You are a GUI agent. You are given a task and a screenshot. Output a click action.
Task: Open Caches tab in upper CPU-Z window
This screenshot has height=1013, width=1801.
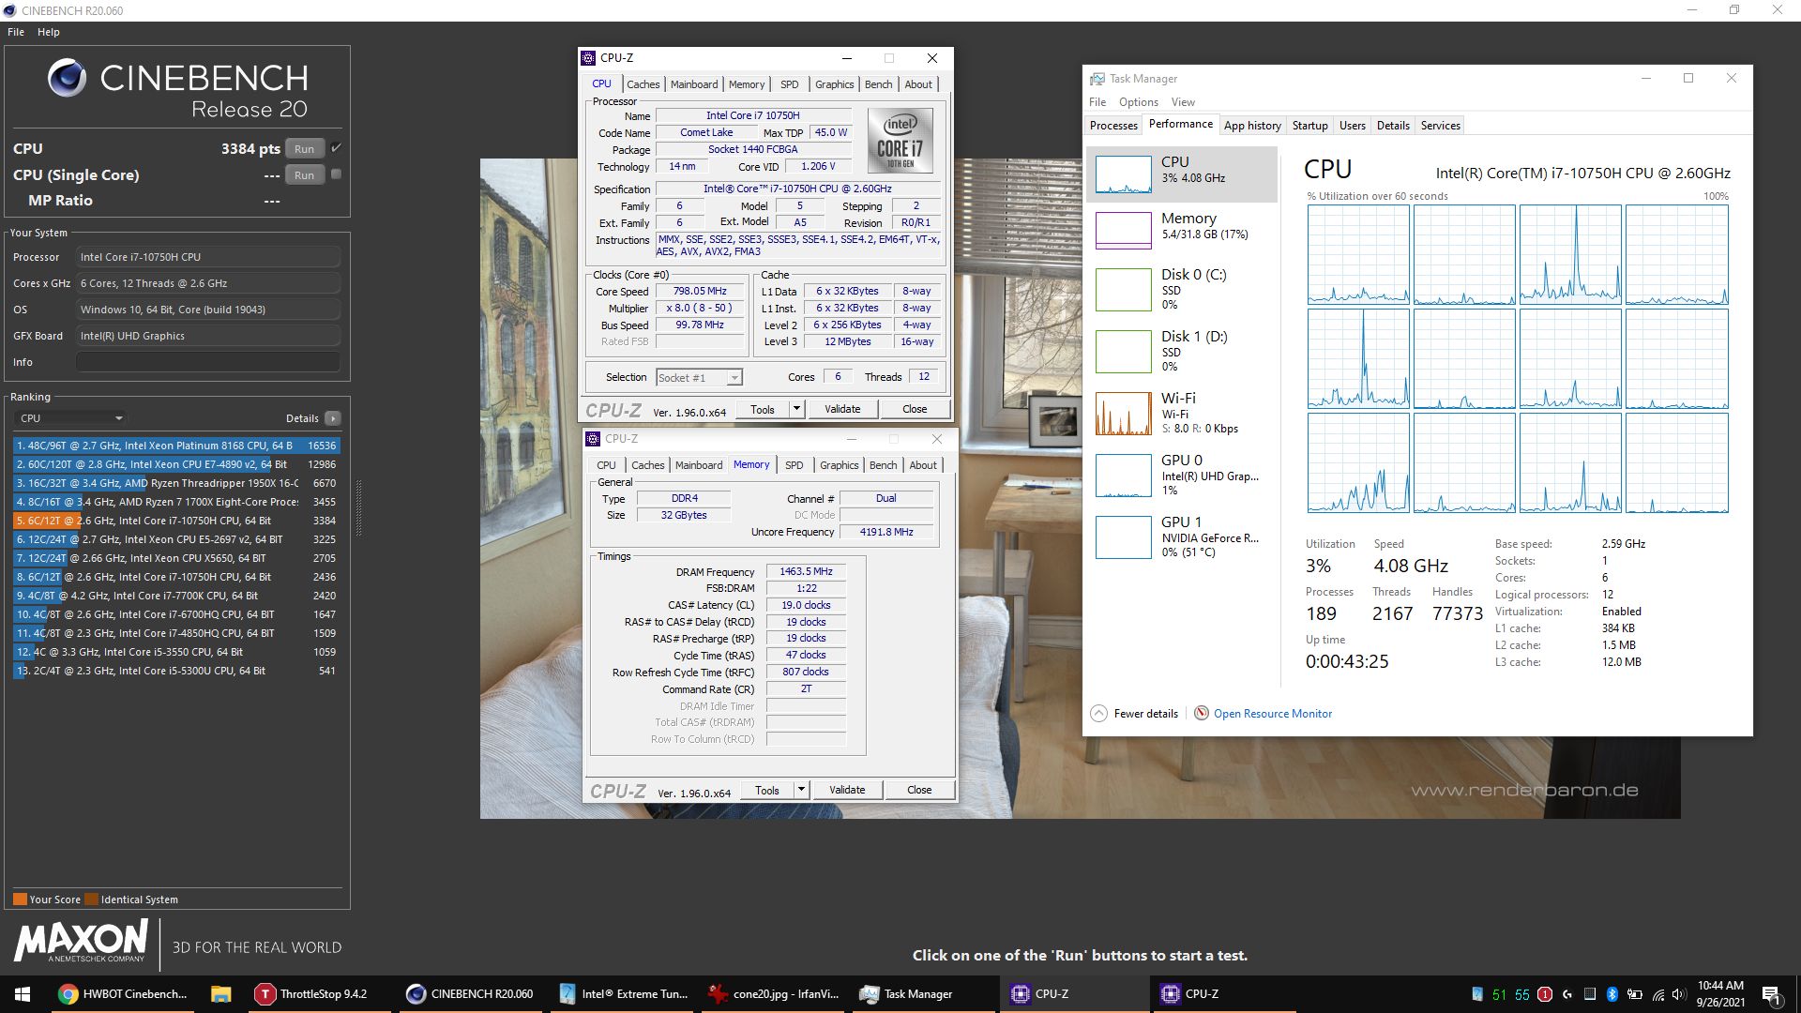click(643, 84)
